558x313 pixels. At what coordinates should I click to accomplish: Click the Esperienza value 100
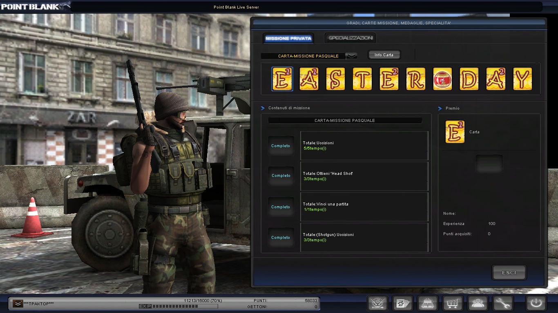coord(491,224)
